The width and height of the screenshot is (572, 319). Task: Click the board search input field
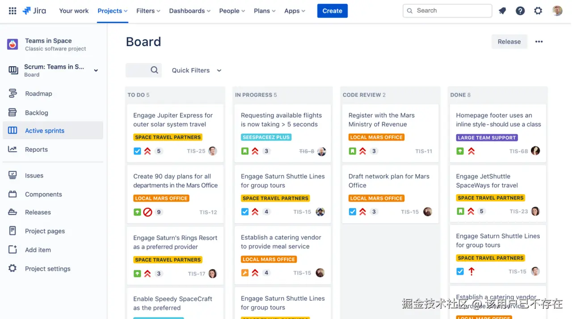point(143,70)
